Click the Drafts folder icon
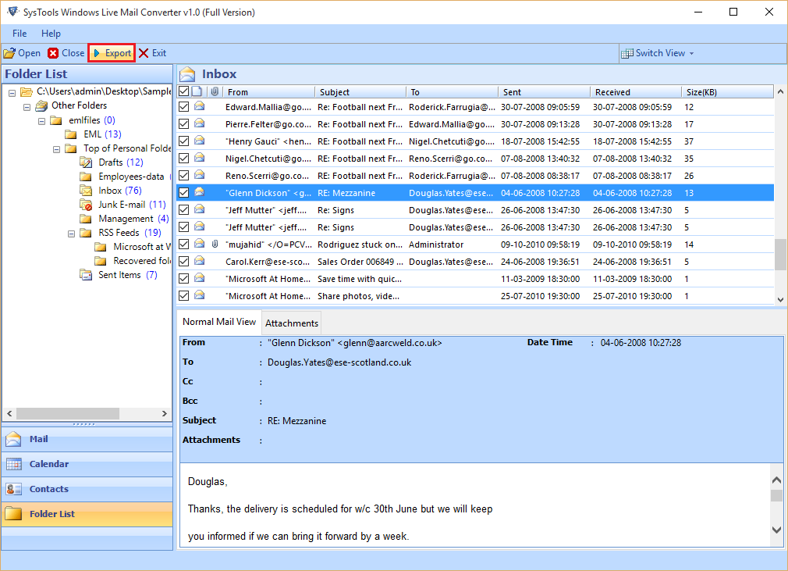 coord(86,162)
